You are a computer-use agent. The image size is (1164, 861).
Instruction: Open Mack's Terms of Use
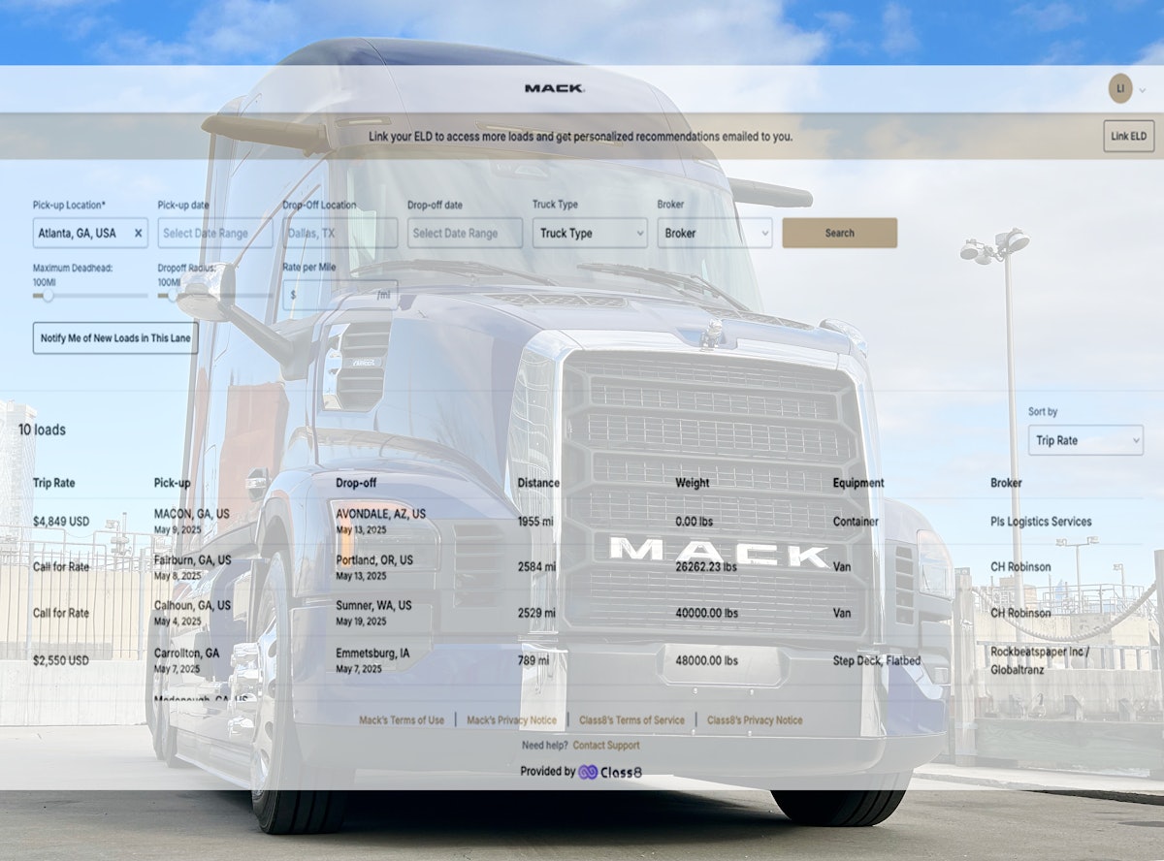coord(401,719)
